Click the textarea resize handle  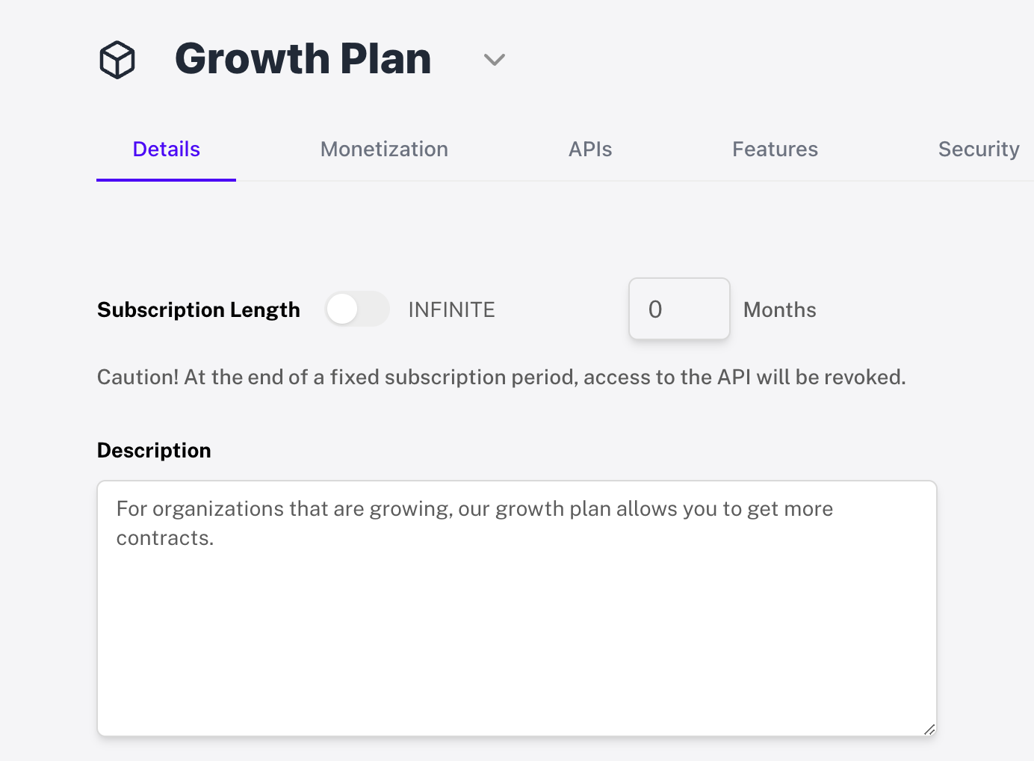[929, 729]
